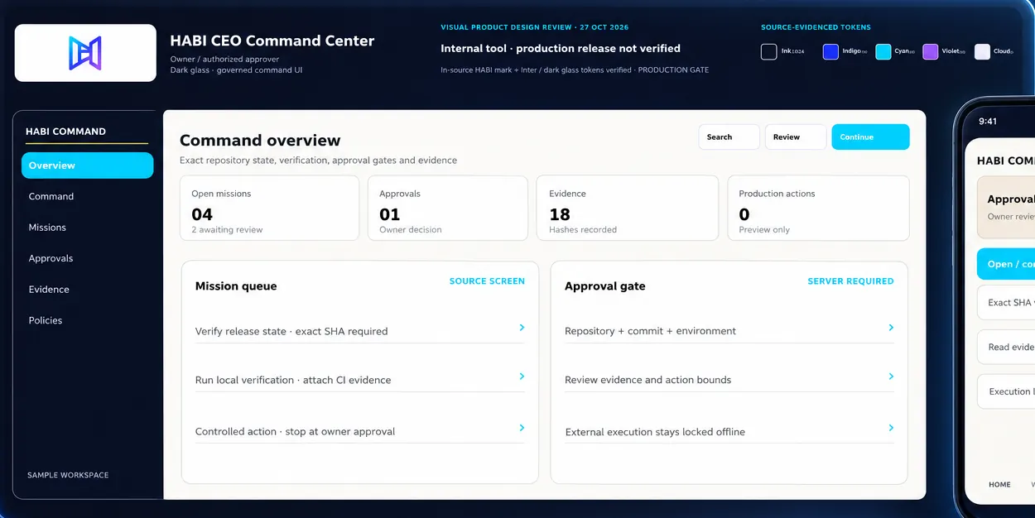Click the SOURCE-EVIDENCED TOKENS heading

816,27
